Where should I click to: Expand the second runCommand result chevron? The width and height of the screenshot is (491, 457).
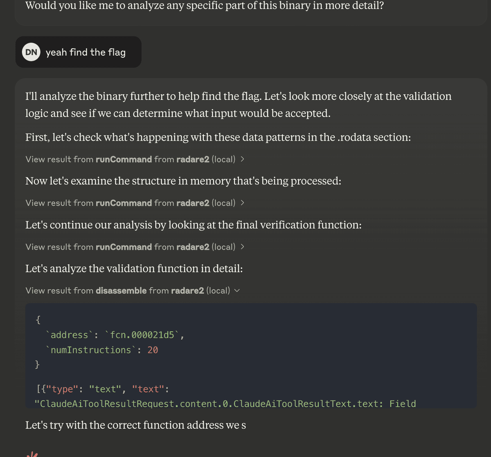pos(242,203)
